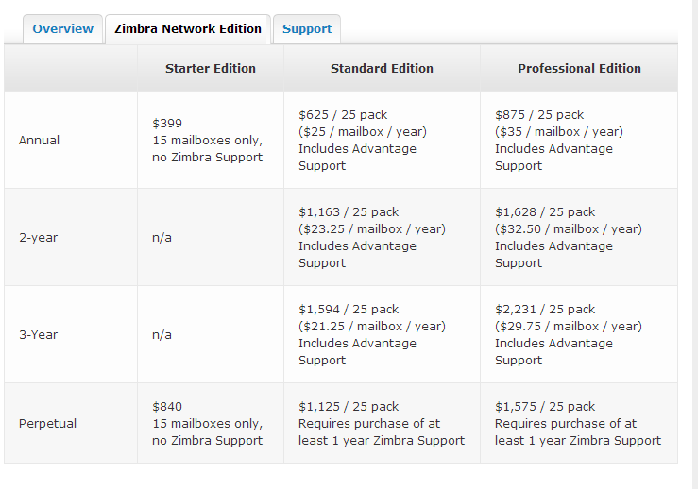This screenshot has height=489, width=698.
Task: Click the $2,231 / 25 pack price
Action: (x=545, y=310)
